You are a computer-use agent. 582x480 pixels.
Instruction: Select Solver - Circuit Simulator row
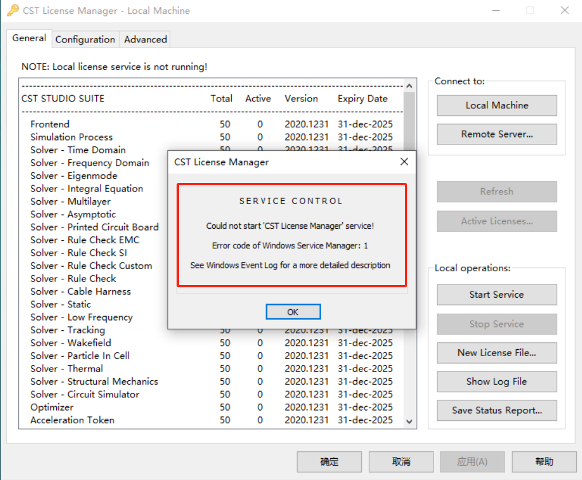point(212,394)
